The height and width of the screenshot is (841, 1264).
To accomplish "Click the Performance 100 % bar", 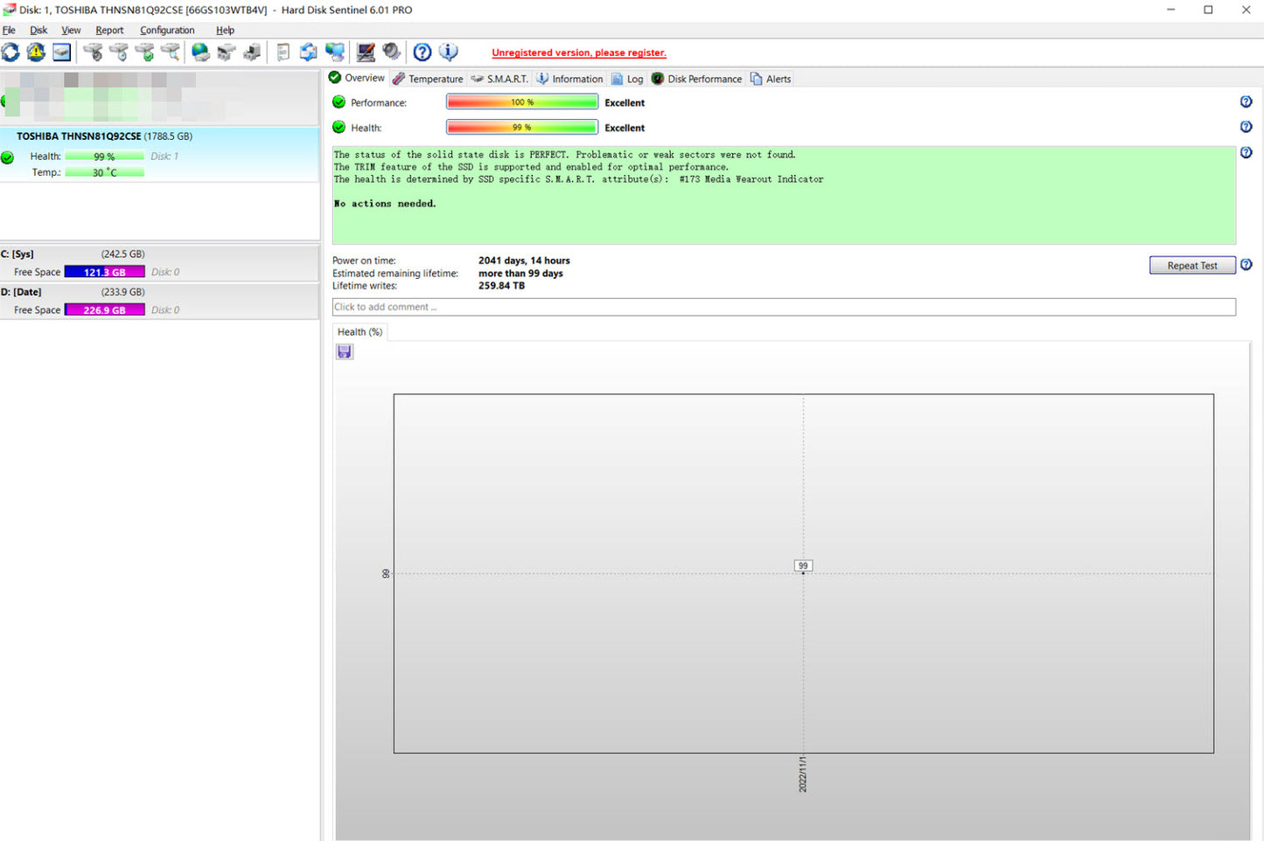I will pos(522,102).
